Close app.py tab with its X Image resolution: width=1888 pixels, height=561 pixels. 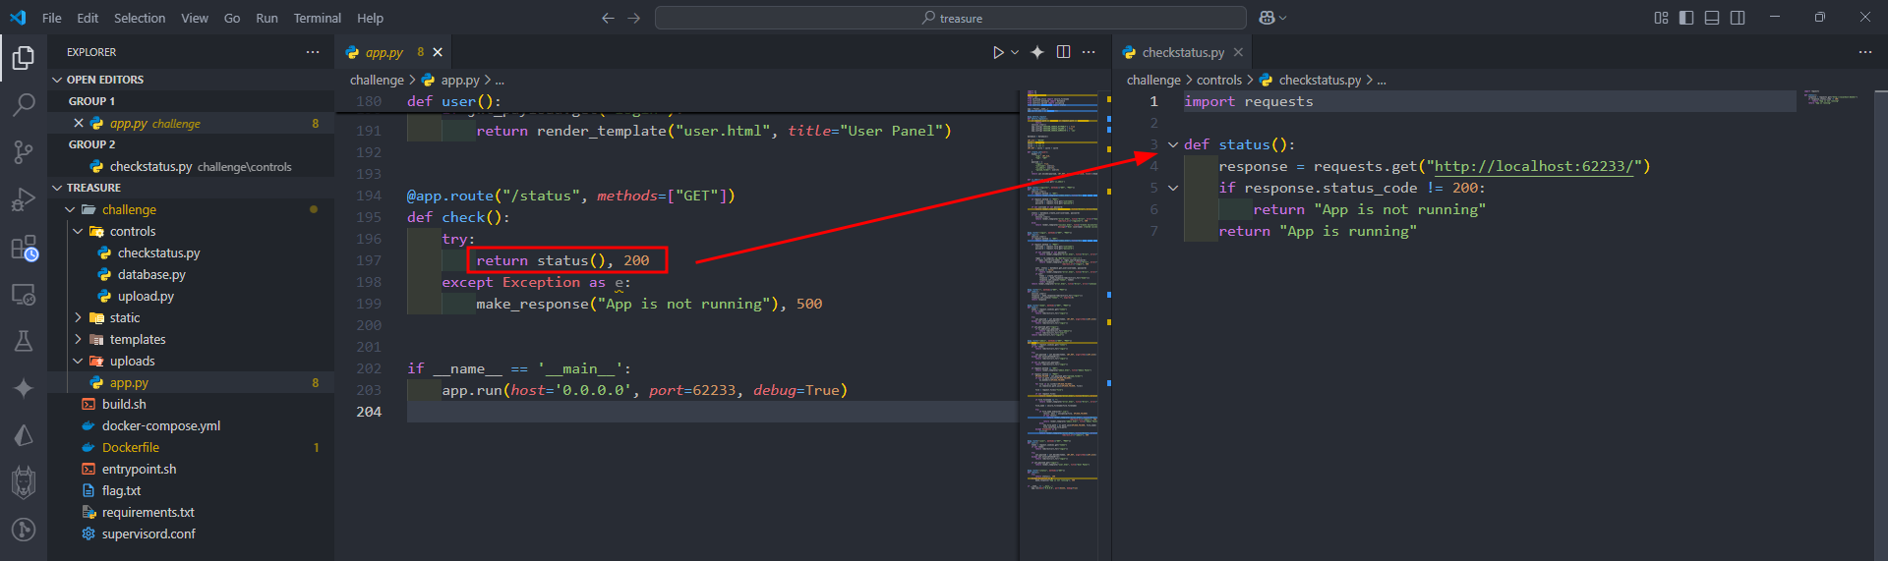click(x=439, y=52)
